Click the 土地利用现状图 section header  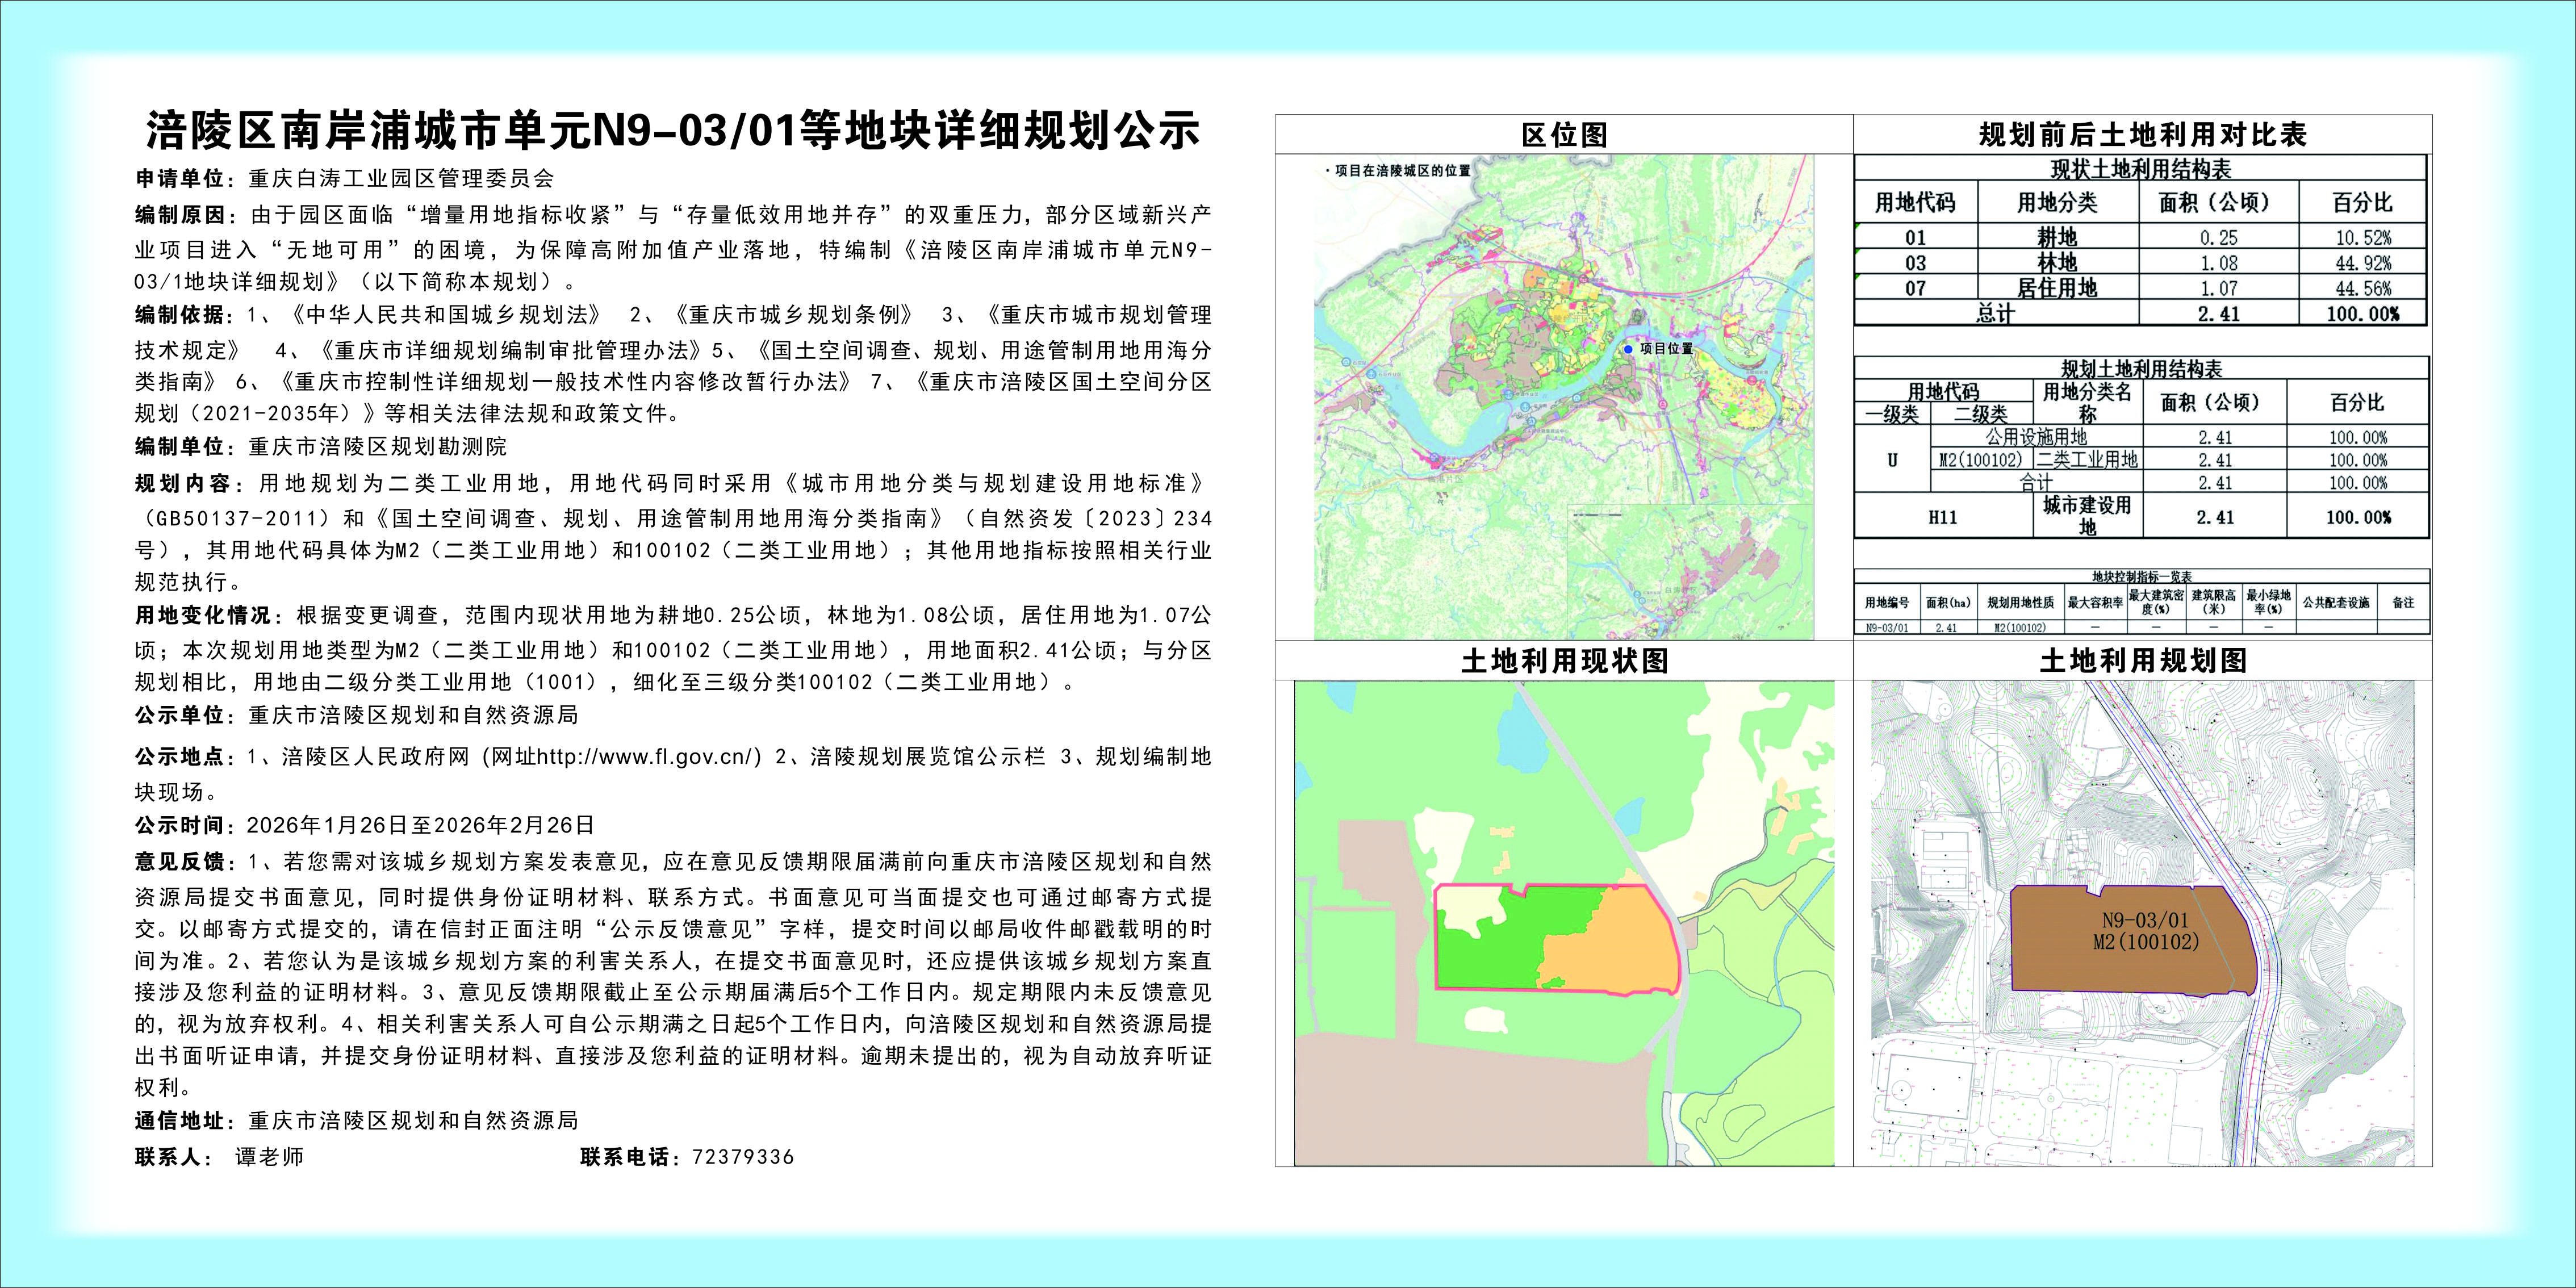[x=1564, y=661]
